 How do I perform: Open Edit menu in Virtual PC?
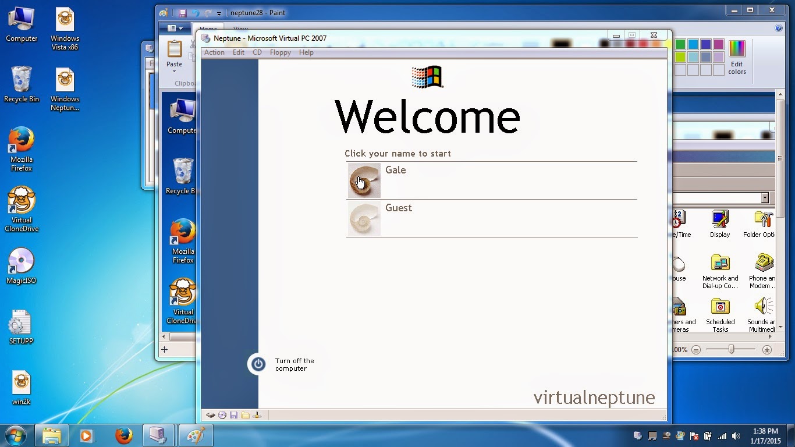pos(239,52)
